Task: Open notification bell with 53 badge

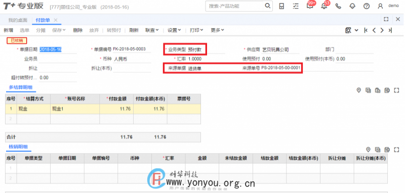Action: (324, 6)
